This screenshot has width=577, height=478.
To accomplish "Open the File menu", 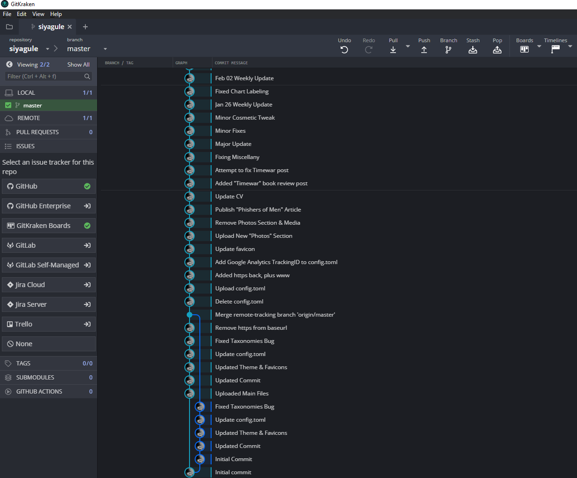I will click(7, 14).
